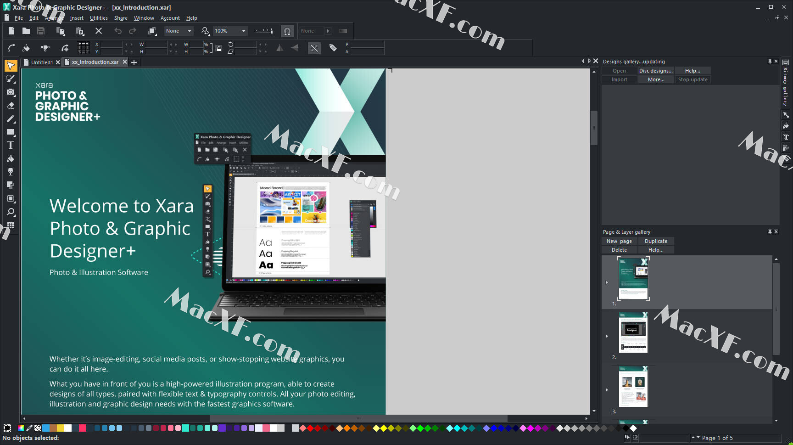
Task: Click the page up arrow in status bar
Action: tap(693, 438)
